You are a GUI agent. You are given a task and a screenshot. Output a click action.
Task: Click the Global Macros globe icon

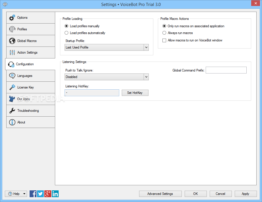pos(12,41)
